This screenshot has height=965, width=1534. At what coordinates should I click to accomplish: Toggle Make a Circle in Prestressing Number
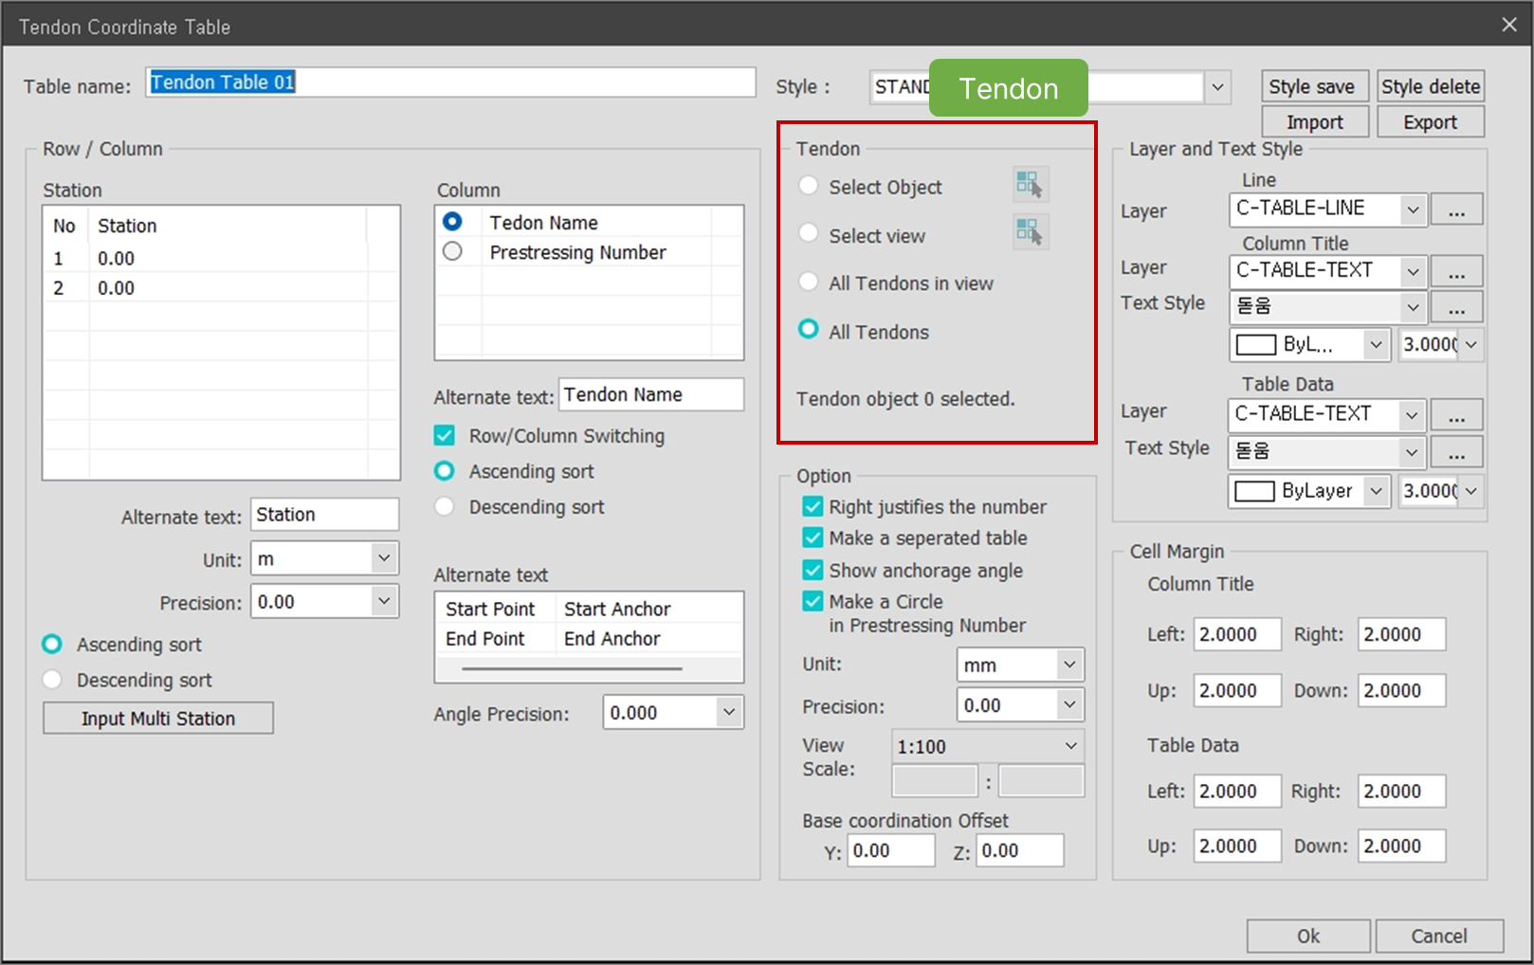(813, 601)
